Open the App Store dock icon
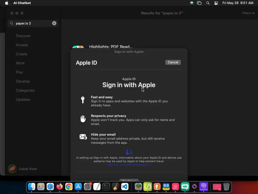Screen dimensions: 258x194 click(x=78, y=187)
